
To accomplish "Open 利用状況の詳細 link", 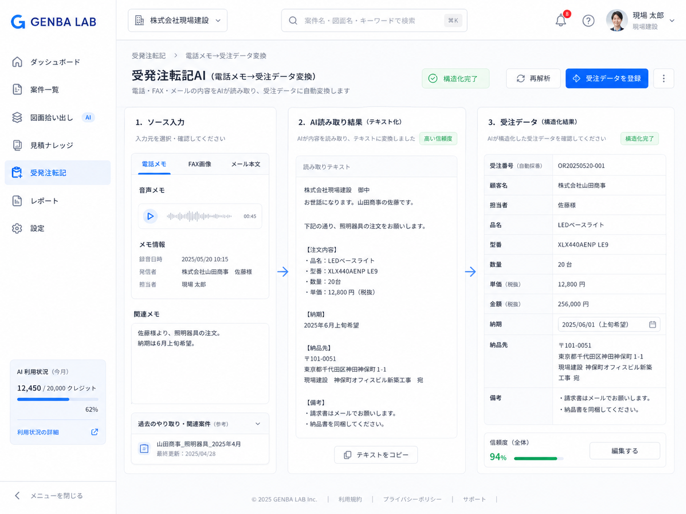I will pyautogui.click(x=38, y=432).
